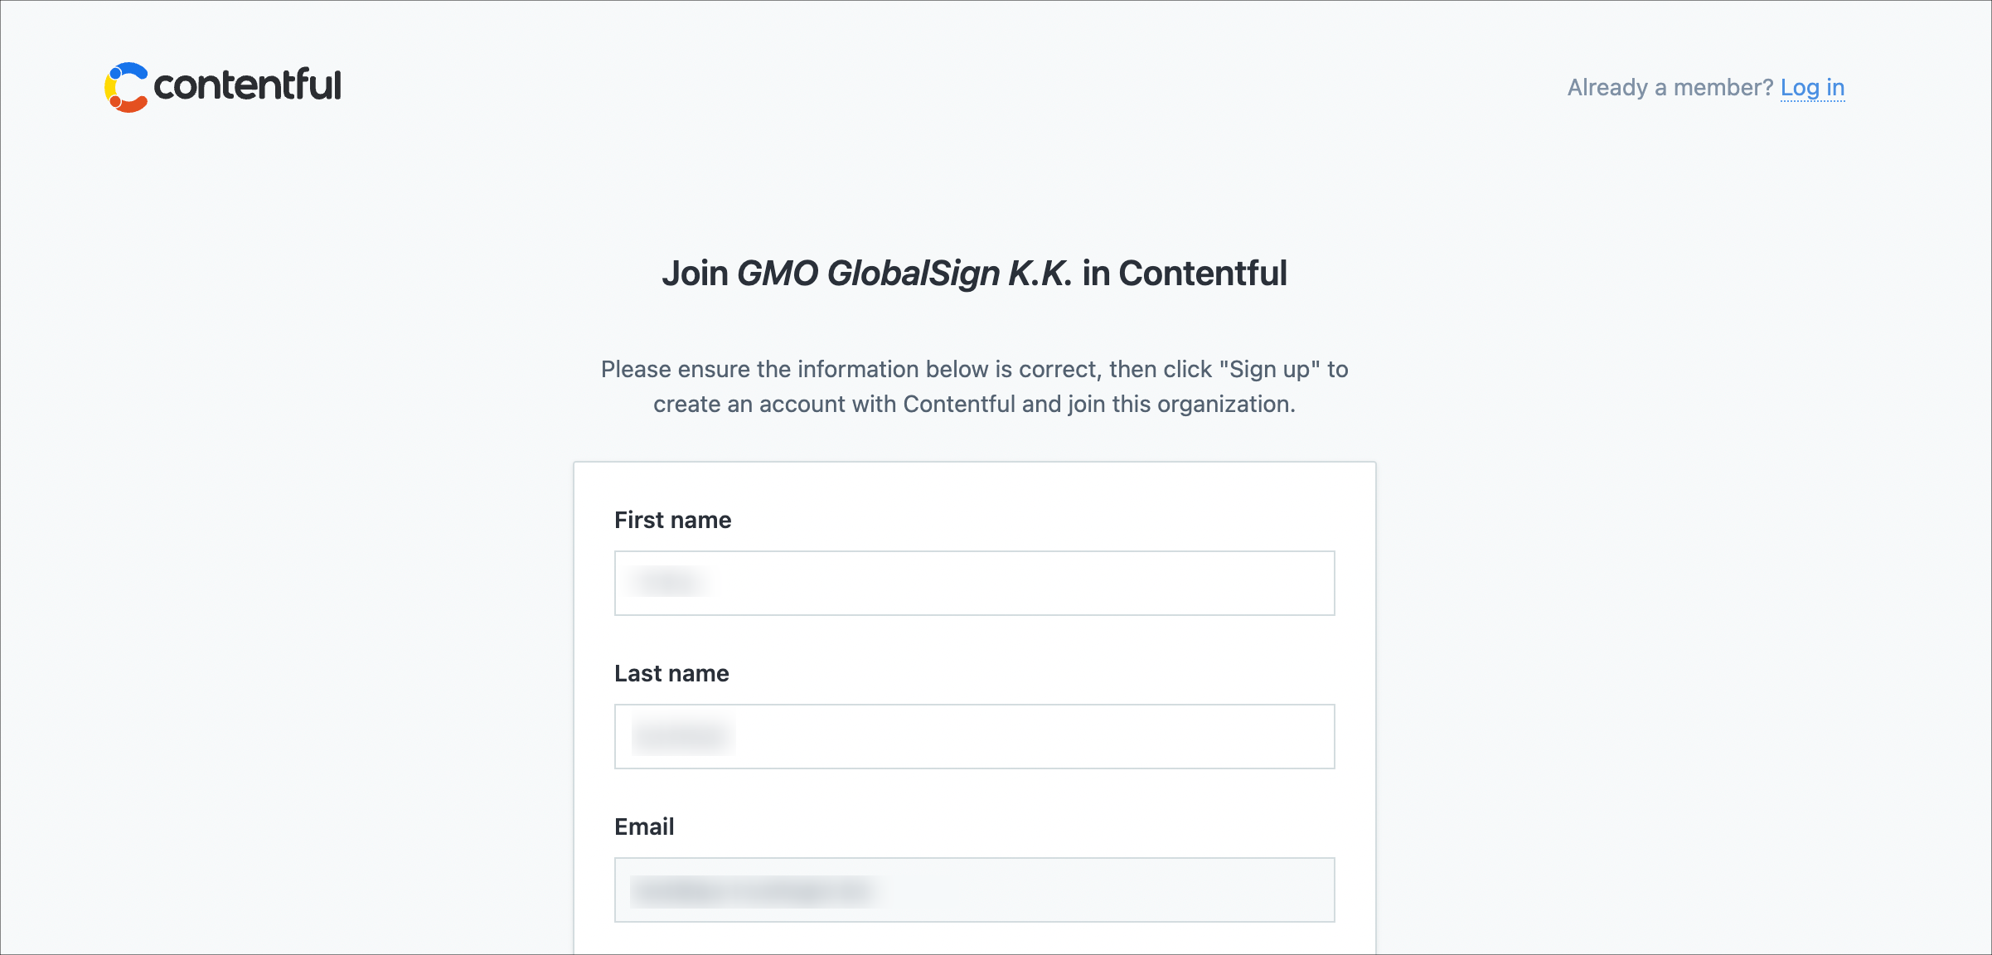The width and height of the screenshot is (1992, 955).
Task: Click the "Already a member?" text
Action: click(1670, 87)
